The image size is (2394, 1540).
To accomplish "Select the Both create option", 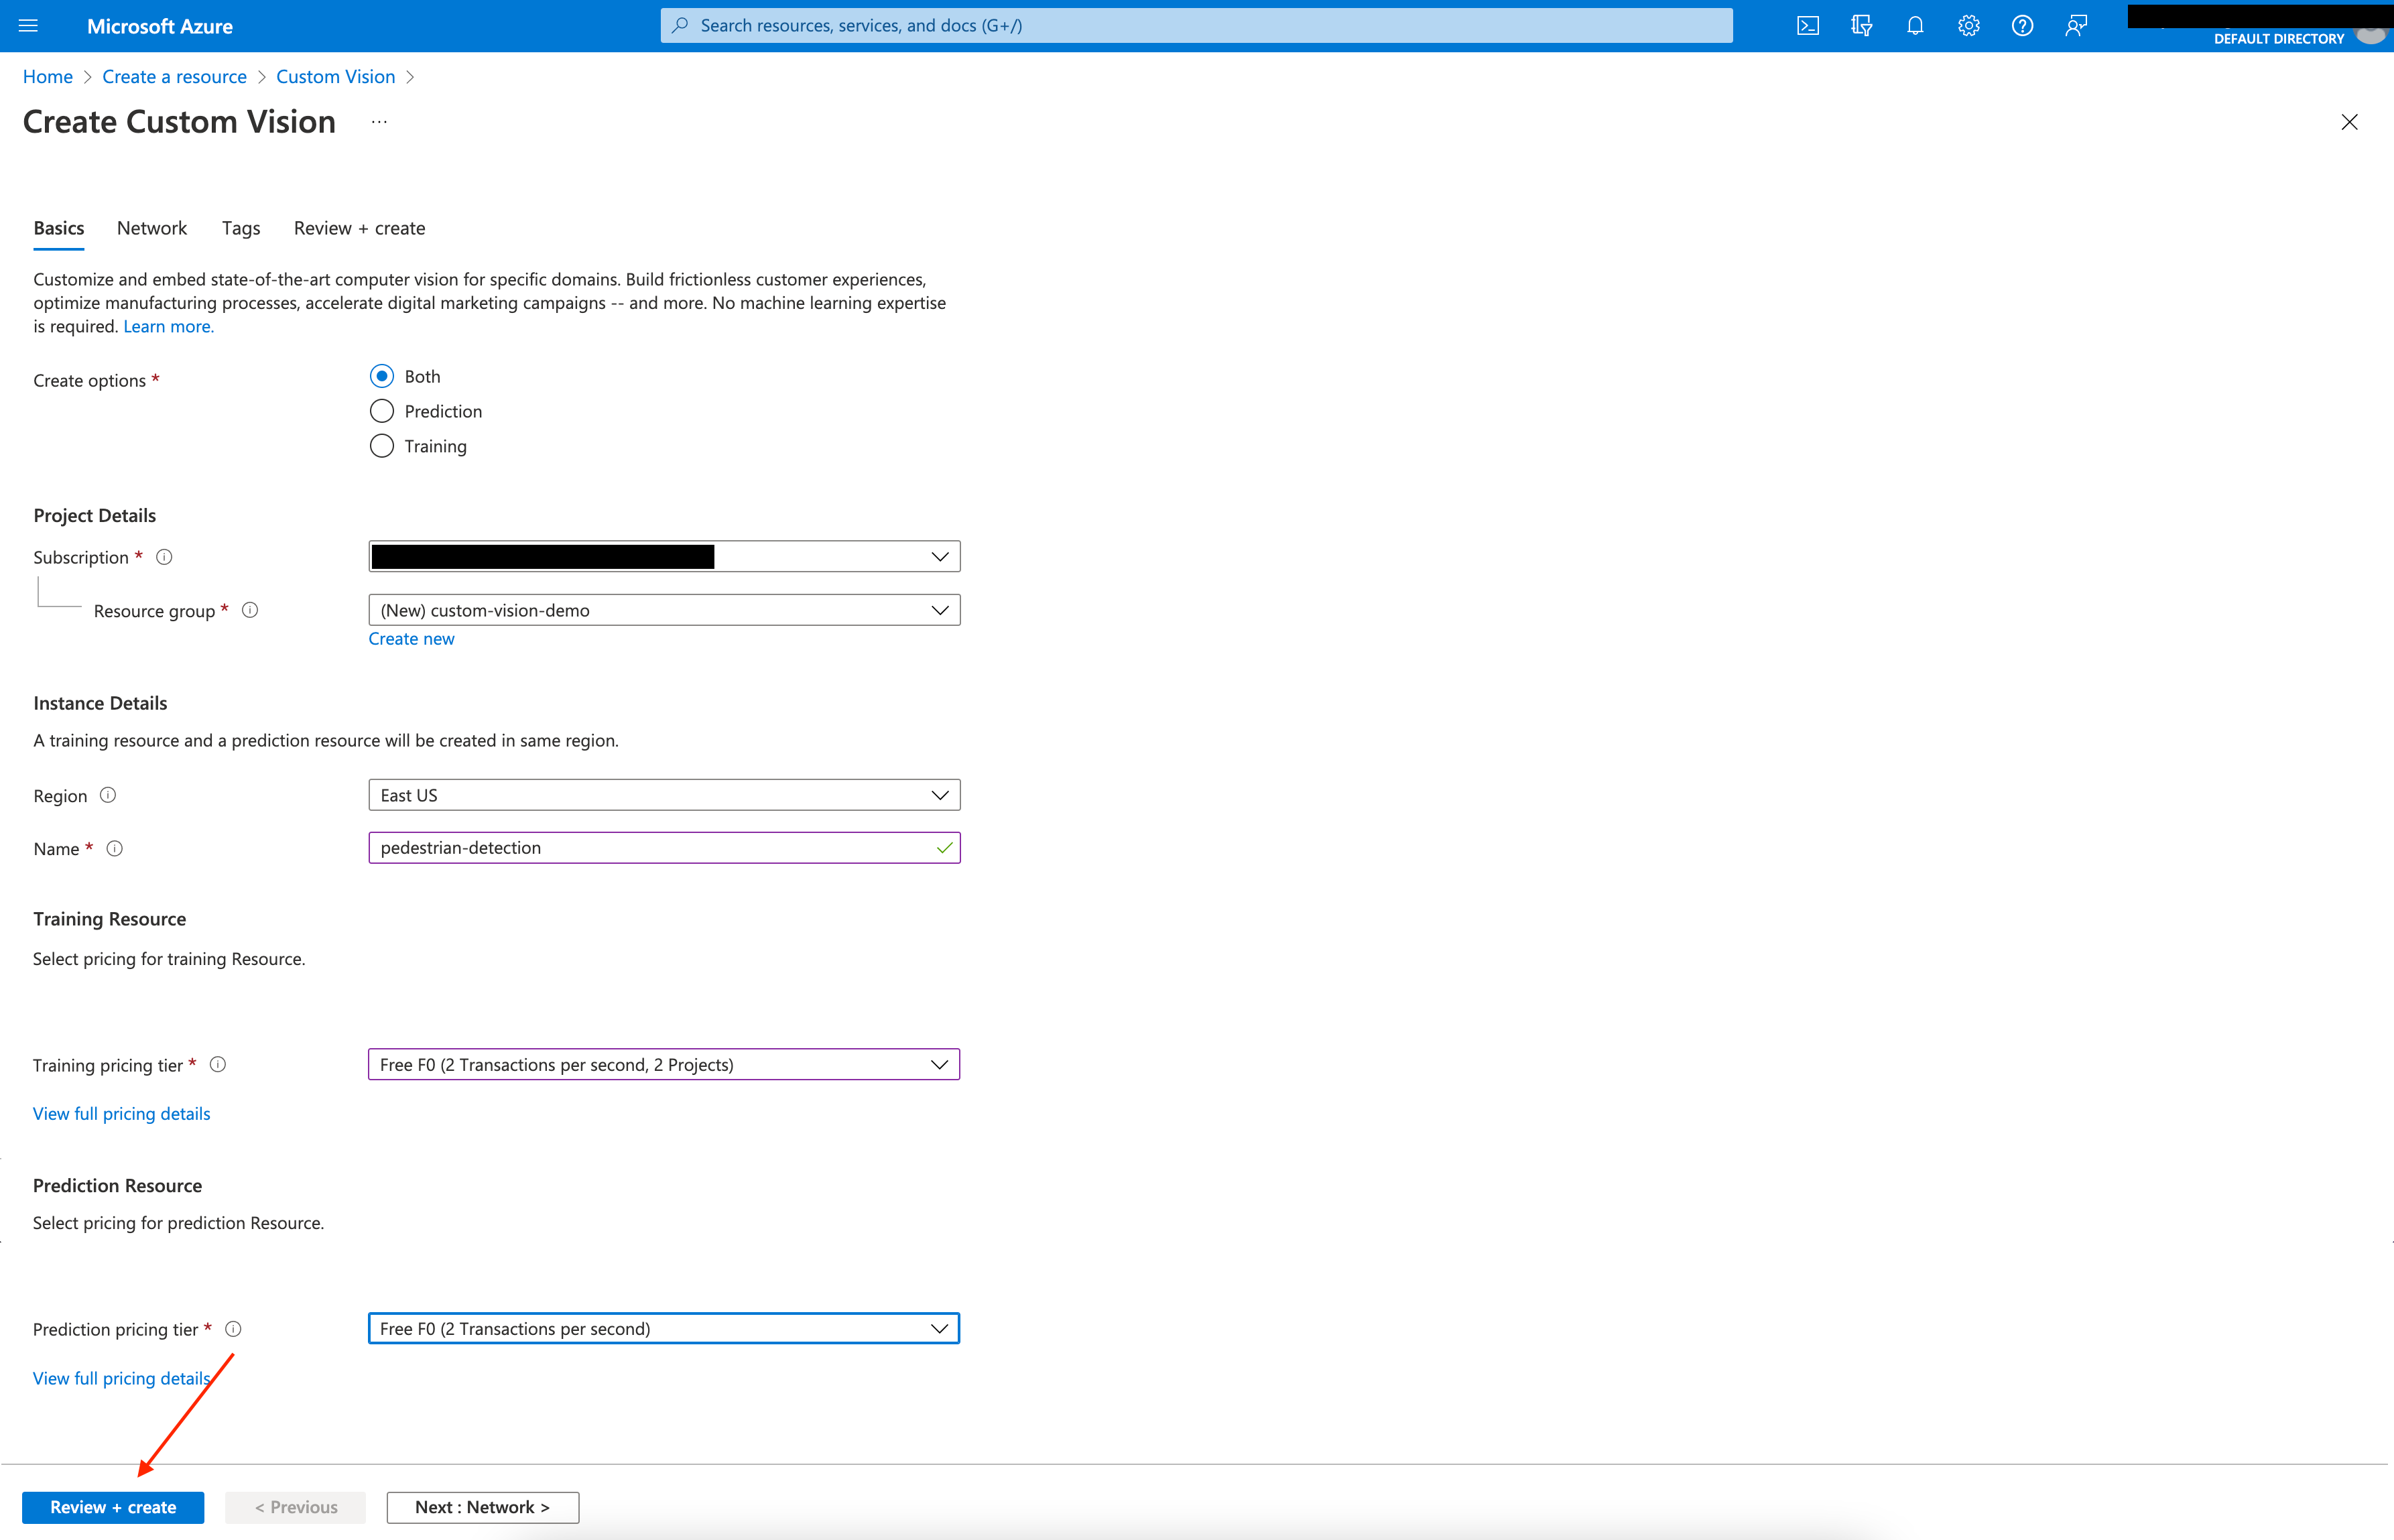I will tap(381, 376).
